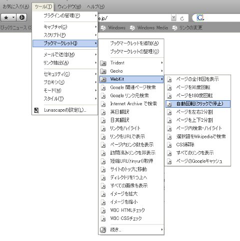
Task: Click the round black icon beside the star
Action: point(22,18)
